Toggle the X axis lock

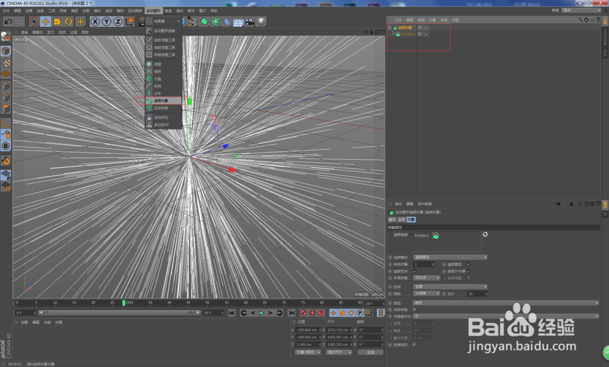coord(95,22)
